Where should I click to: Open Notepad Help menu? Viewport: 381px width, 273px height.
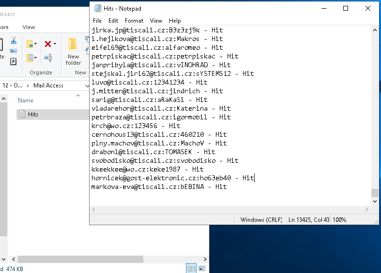175,21
